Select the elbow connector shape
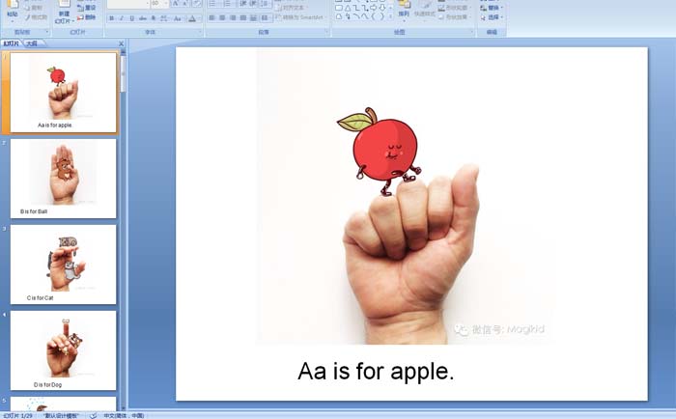 [x=356, y=8]
